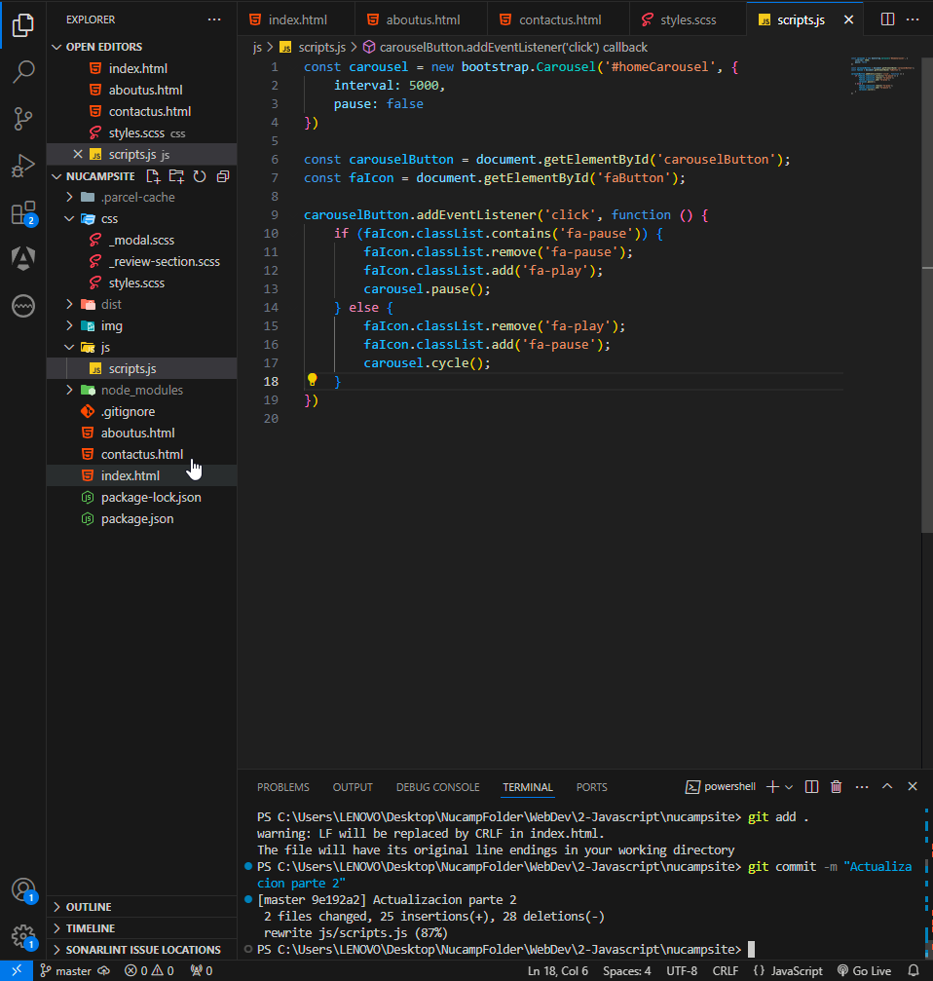The image size is (933, 981).
Task: Change CRLF end of line sequence
Action: (x=726, y=971)
